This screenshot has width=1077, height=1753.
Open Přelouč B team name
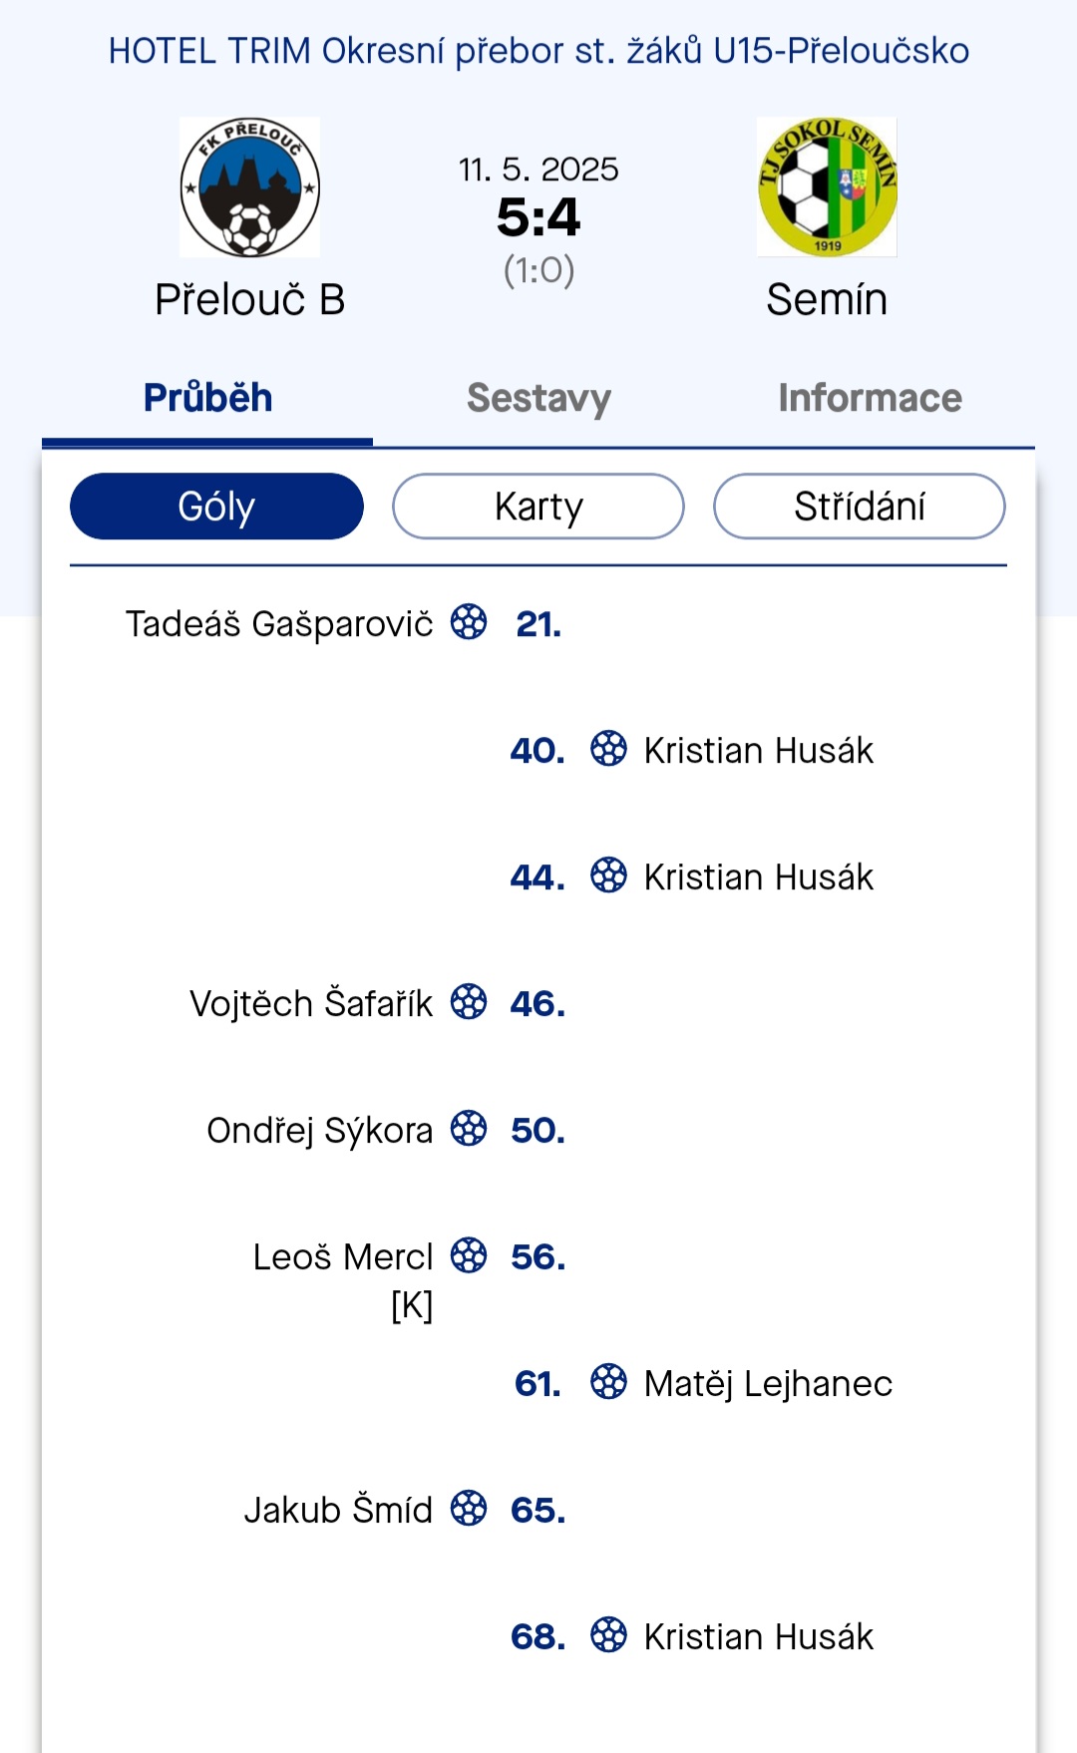[249, 299]
